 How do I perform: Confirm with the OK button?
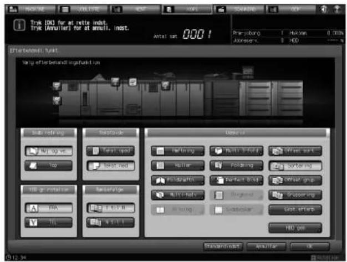[x=310, y=246]
